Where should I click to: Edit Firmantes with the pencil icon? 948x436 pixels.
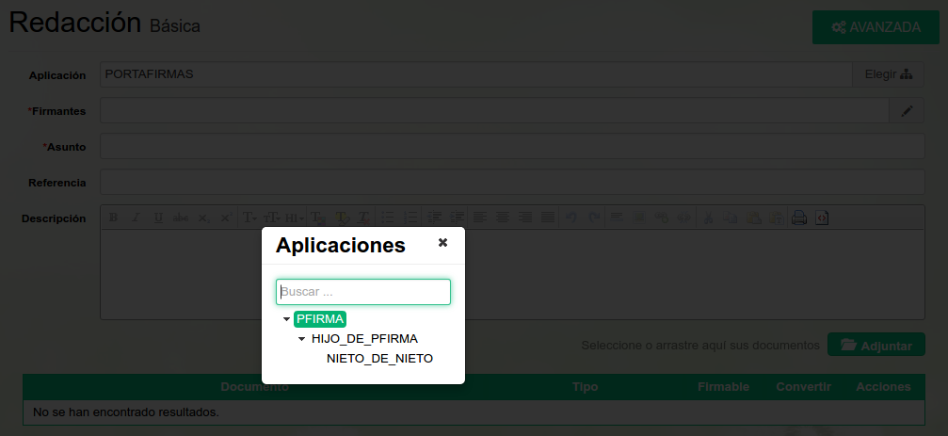tap(907, 111)
